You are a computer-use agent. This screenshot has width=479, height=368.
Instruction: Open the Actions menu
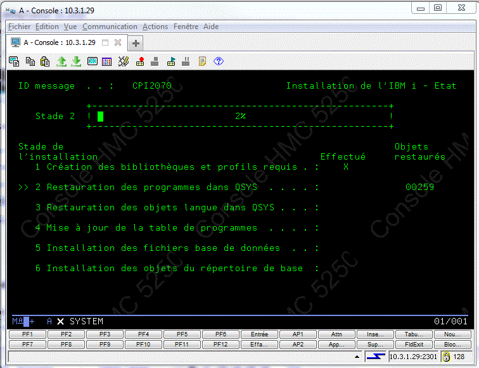(x=155, y=27)
